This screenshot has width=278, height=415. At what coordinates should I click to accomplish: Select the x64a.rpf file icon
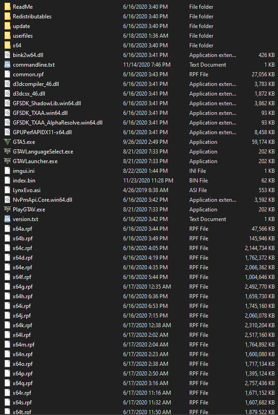click(7, 229)
